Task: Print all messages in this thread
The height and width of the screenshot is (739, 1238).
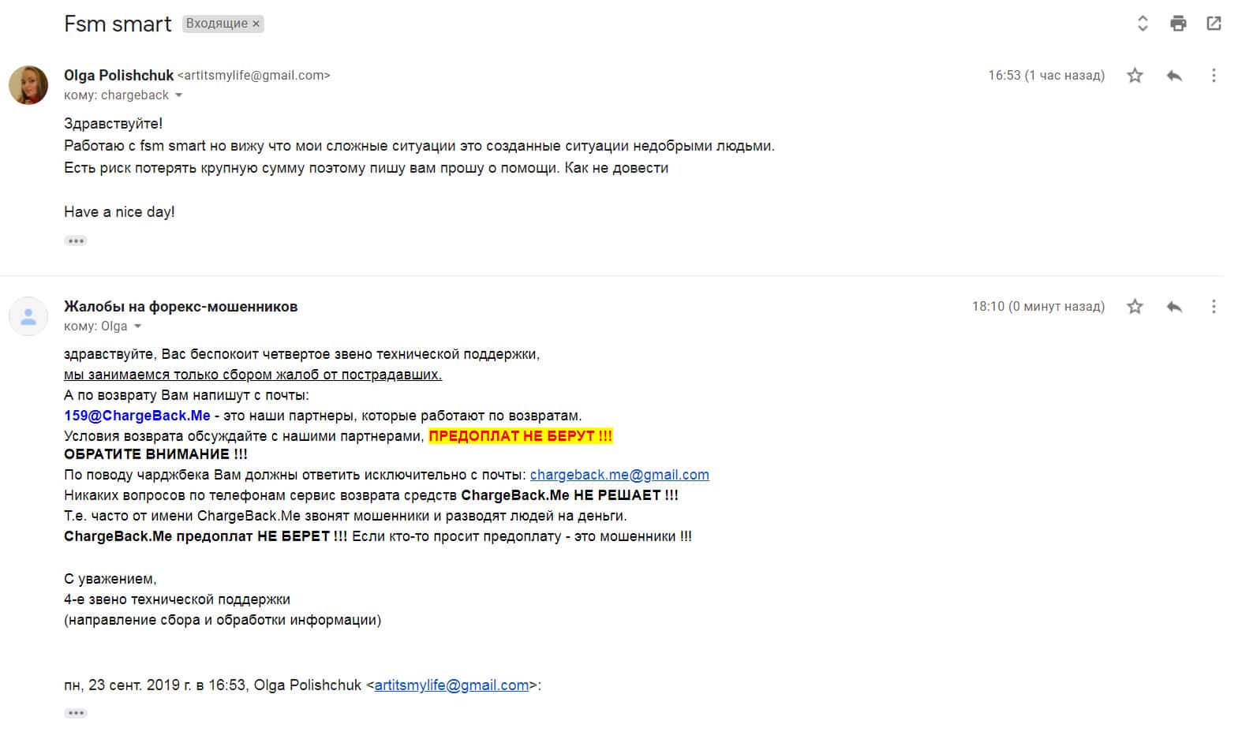Action: tap(1178, 24)
